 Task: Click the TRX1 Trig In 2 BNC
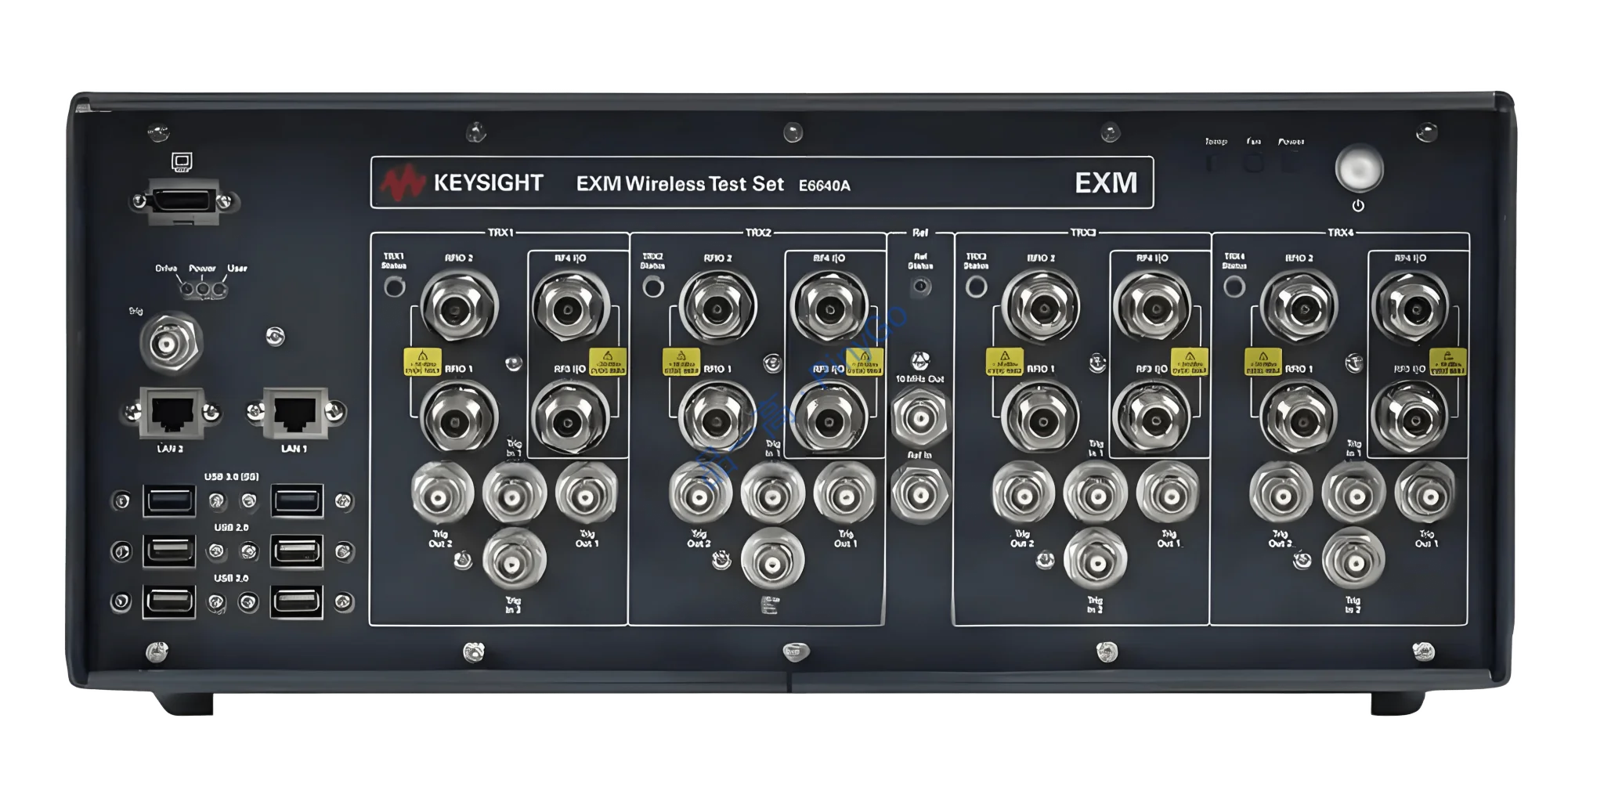click(514, 560)
